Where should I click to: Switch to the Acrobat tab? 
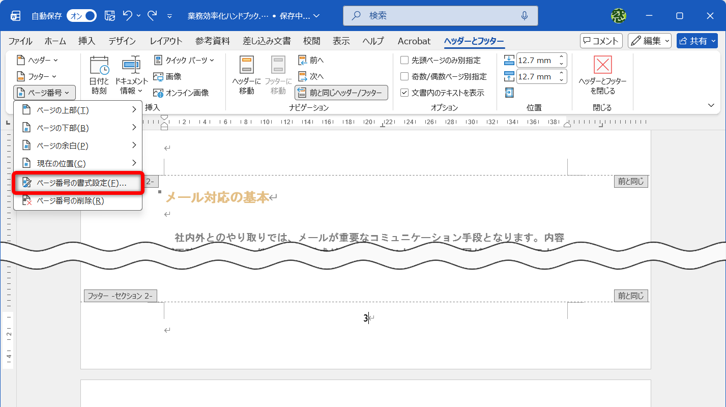(414, 41)
